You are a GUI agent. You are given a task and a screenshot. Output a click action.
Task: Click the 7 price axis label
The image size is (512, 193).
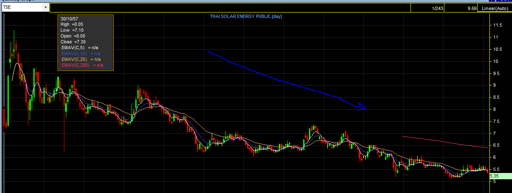[495, 133]
